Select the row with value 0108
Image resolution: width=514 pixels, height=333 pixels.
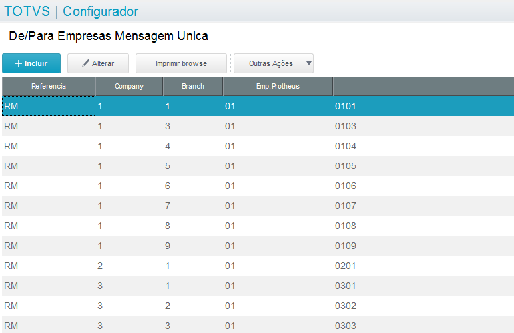point(258,226)
